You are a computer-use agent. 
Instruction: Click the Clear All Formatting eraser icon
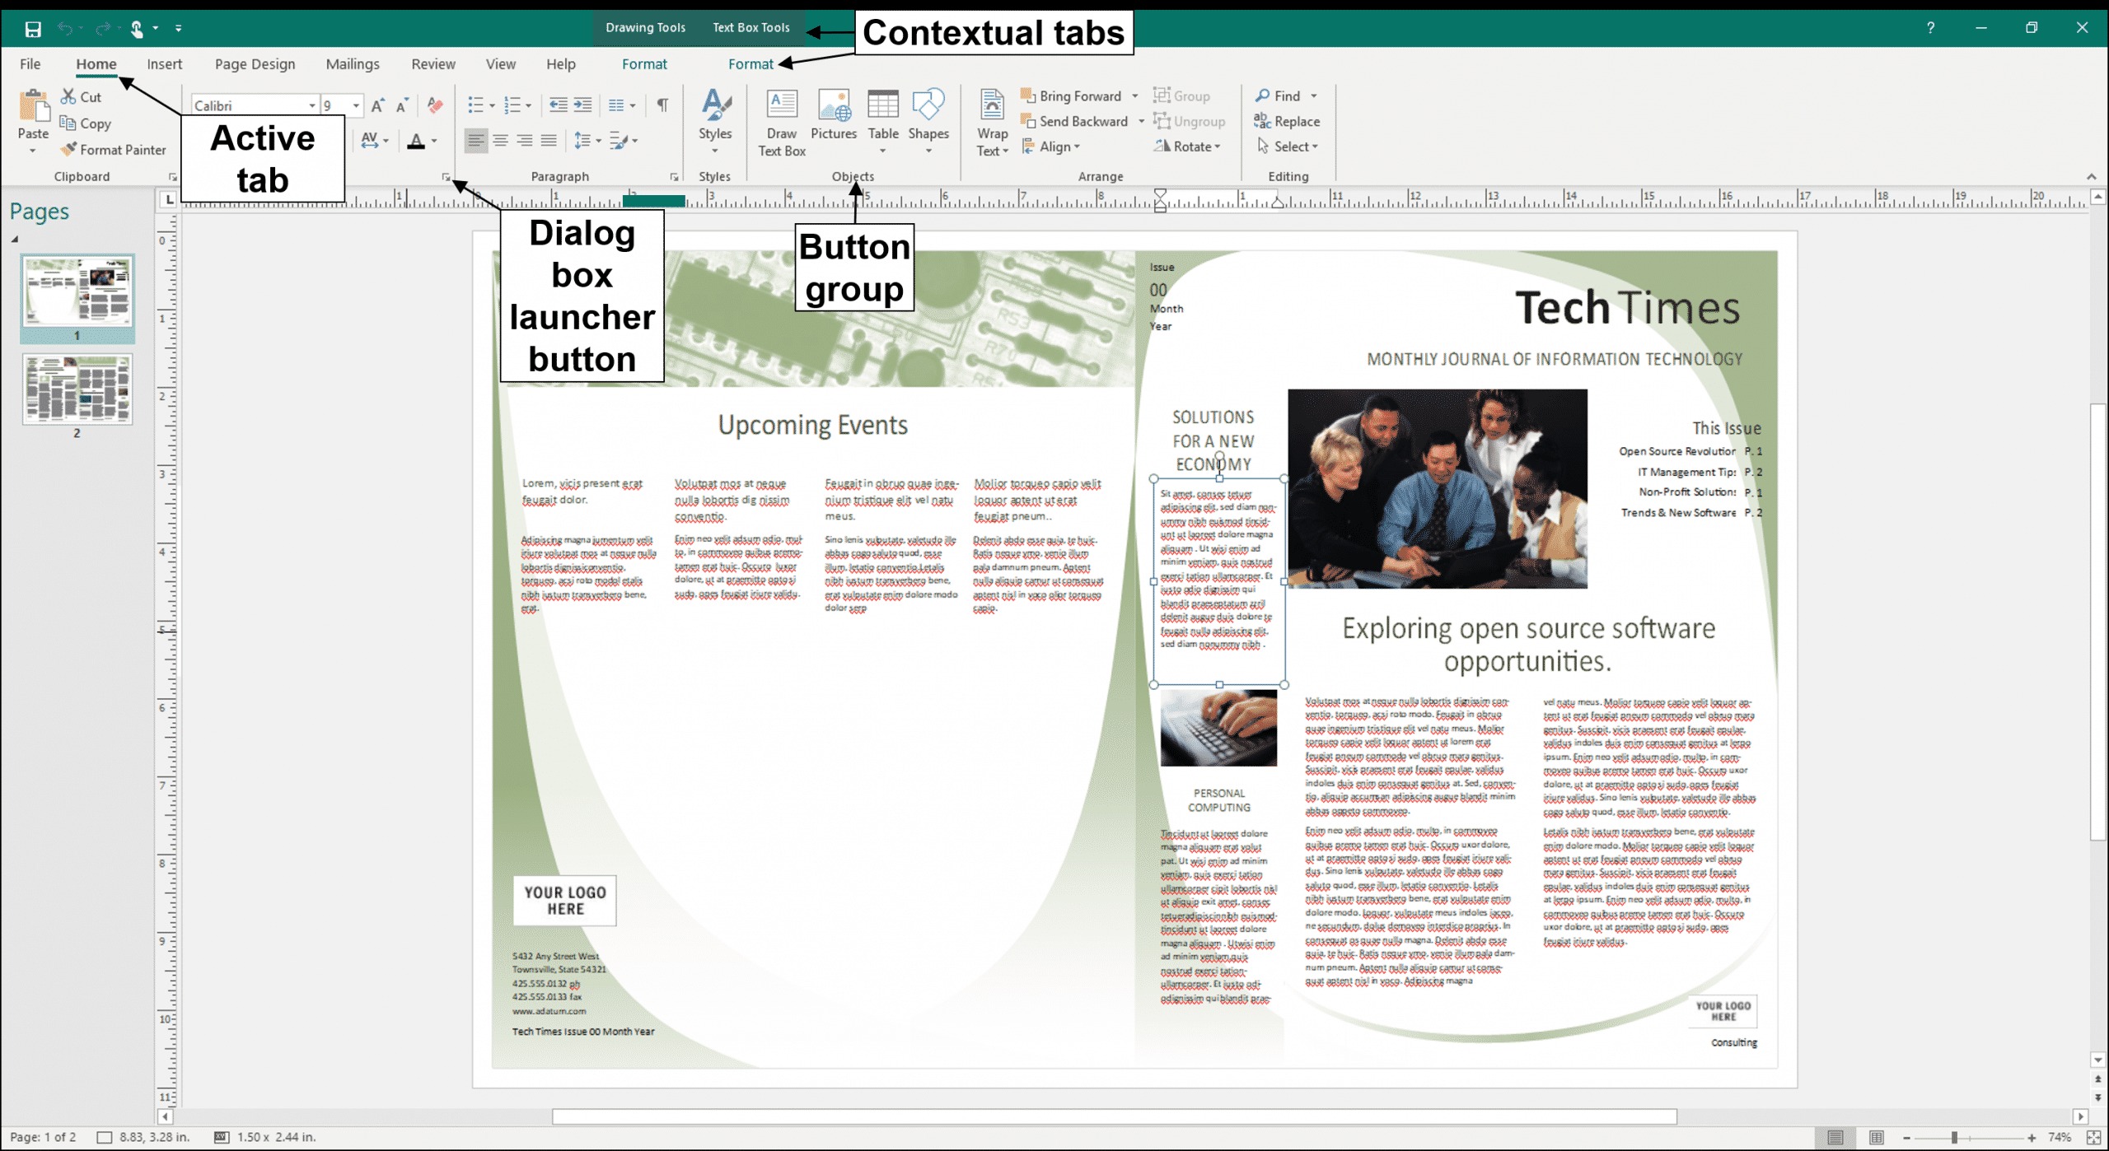tap(435, 105)
